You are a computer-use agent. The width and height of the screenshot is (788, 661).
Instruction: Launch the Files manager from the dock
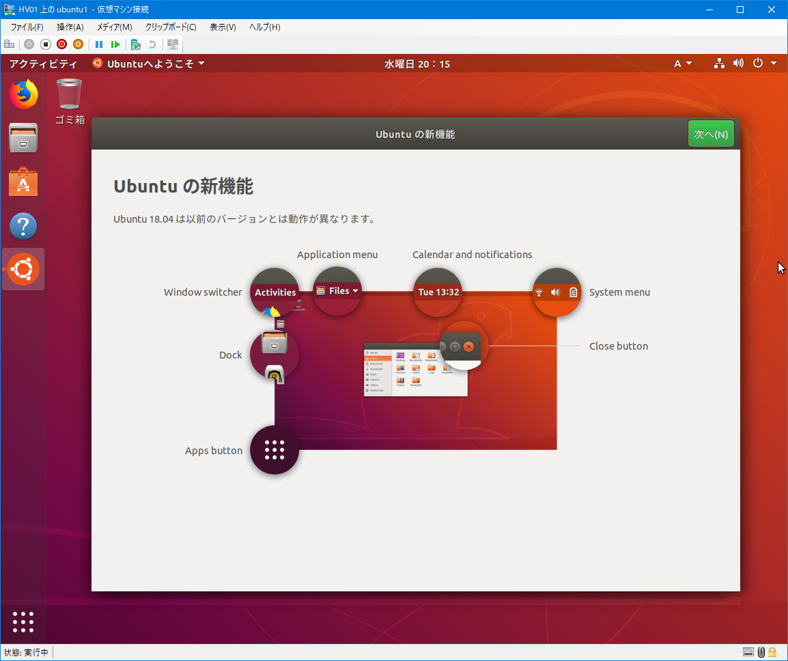click(x=23, y=139)
